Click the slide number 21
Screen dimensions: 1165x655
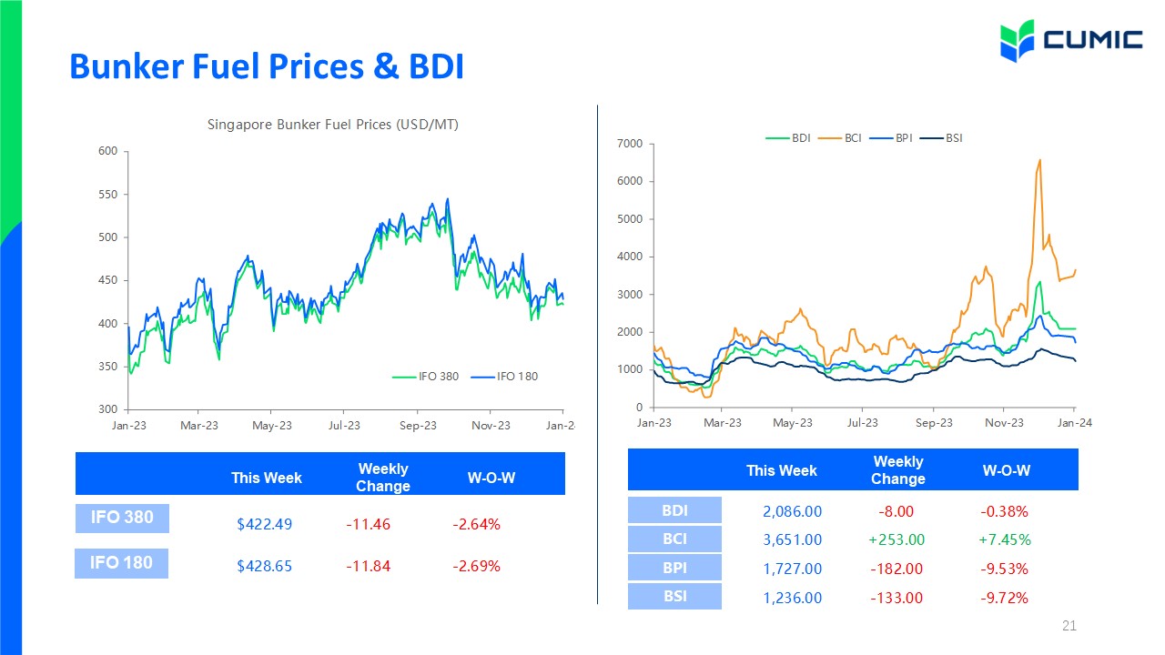pyautogui.click(x=1069, y=626)
